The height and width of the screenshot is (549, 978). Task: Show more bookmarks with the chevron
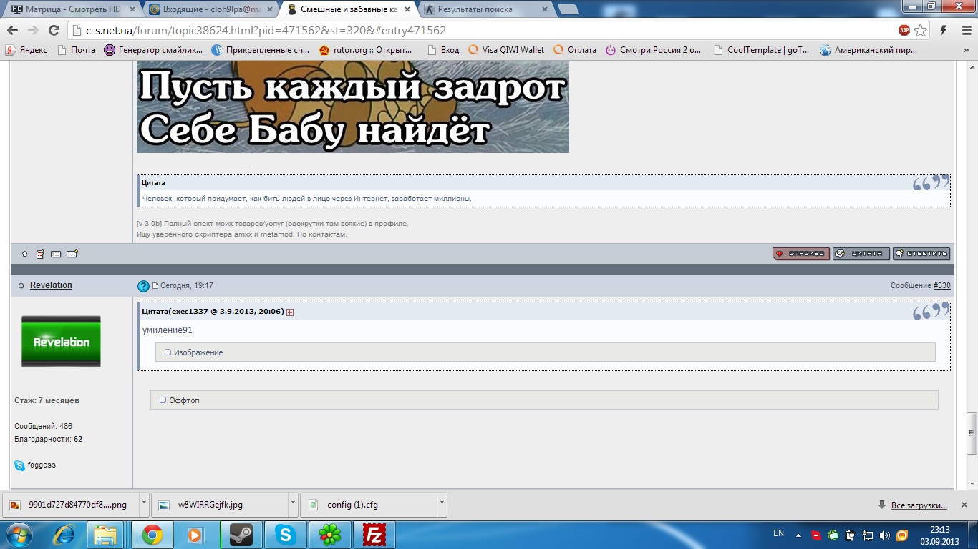pyautogui.click(x=967, y=50)
